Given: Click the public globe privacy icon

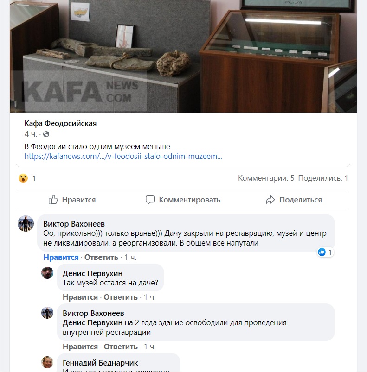Looking at the screenshot, I should [x=46, y=134].
